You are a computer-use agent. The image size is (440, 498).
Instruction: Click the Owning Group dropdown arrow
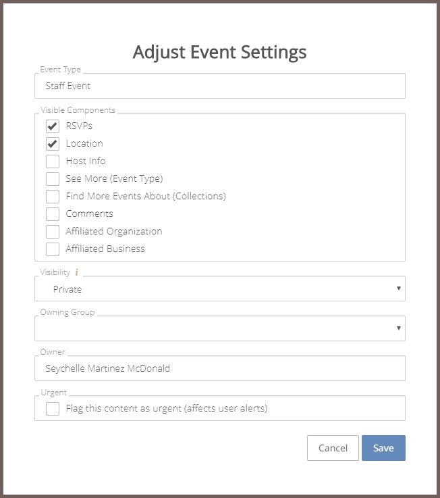click(399, 328)
